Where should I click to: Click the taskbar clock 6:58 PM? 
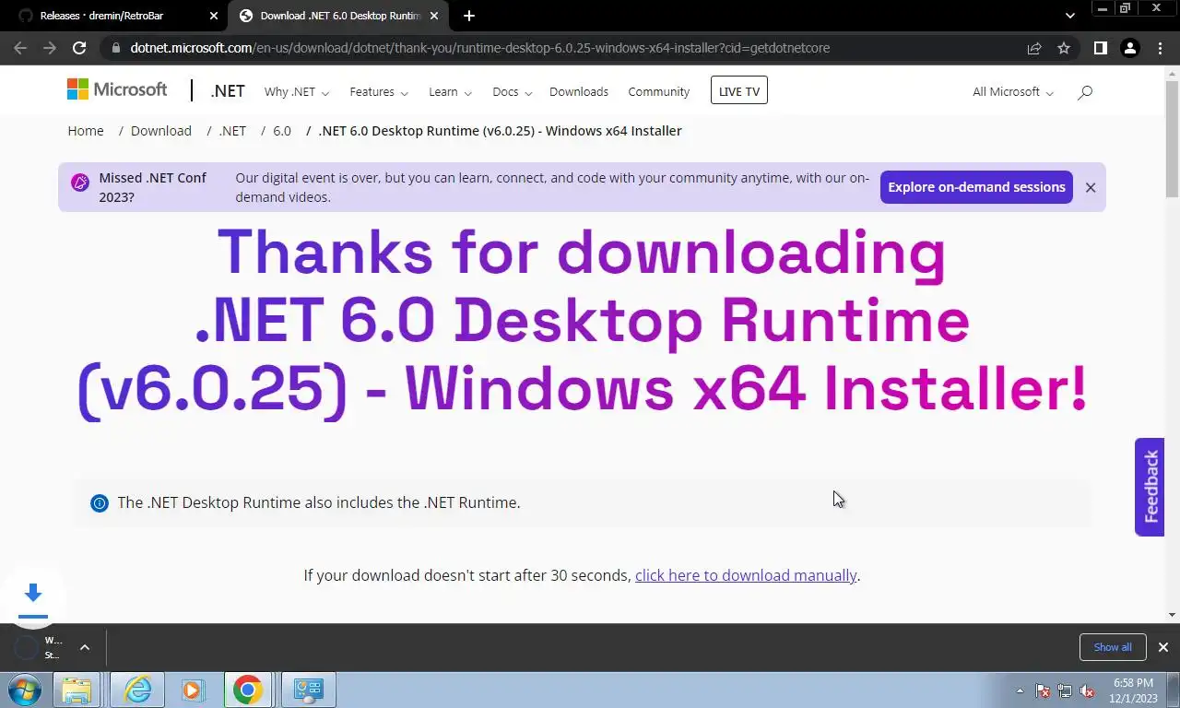[x=1134, y=690]
